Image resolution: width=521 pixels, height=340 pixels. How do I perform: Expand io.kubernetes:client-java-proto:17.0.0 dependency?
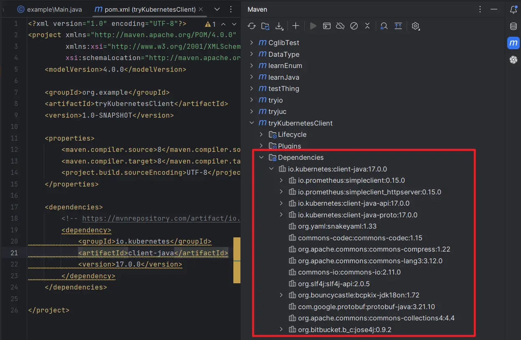point(281,215)
